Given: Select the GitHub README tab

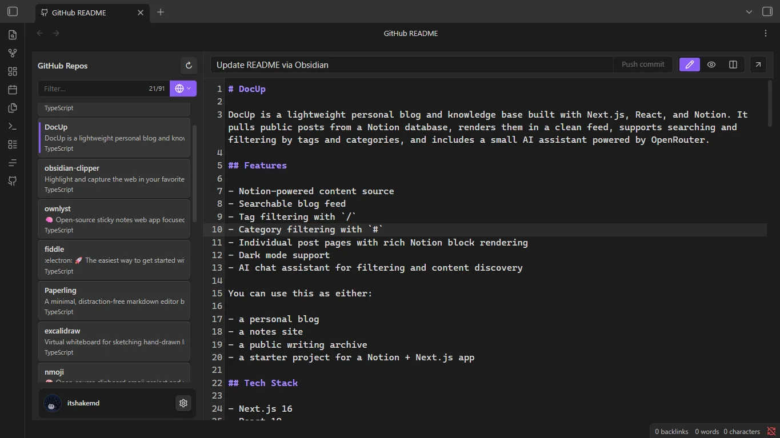Looking at the screenshot, I should (x=91, y=13).
